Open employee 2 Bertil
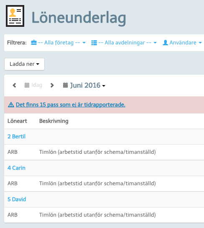 click(x=17, y=136)
